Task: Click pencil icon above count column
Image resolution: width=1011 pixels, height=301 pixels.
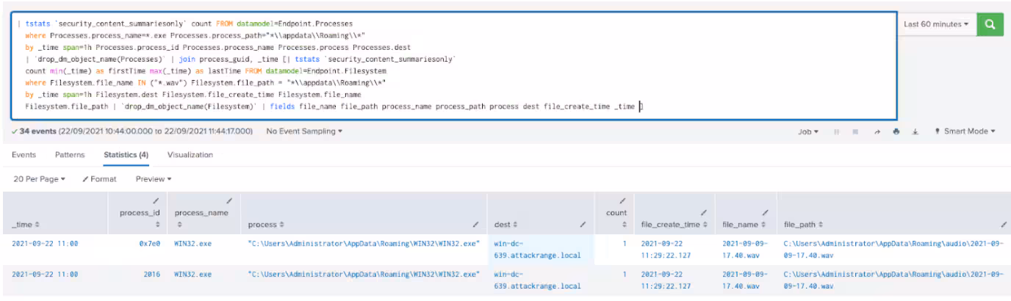Action: point(622,200)
